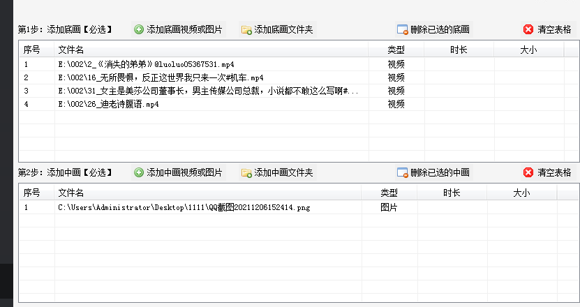The image size is (580, 307).
Task: Click 视频 type cell of 消失的弟弟 row
Action: [396, 64]
